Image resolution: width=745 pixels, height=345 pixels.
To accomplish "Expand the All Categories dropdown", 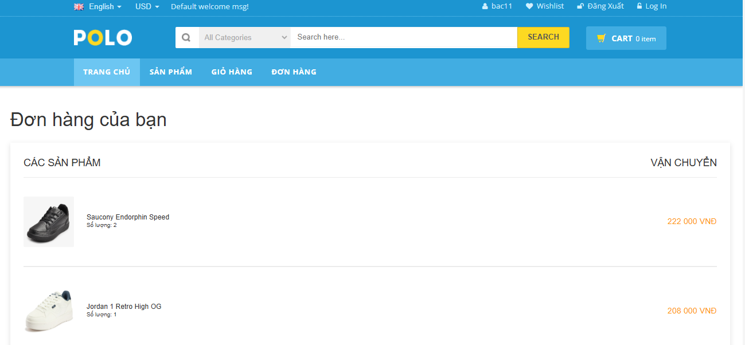I will point(245,37).
